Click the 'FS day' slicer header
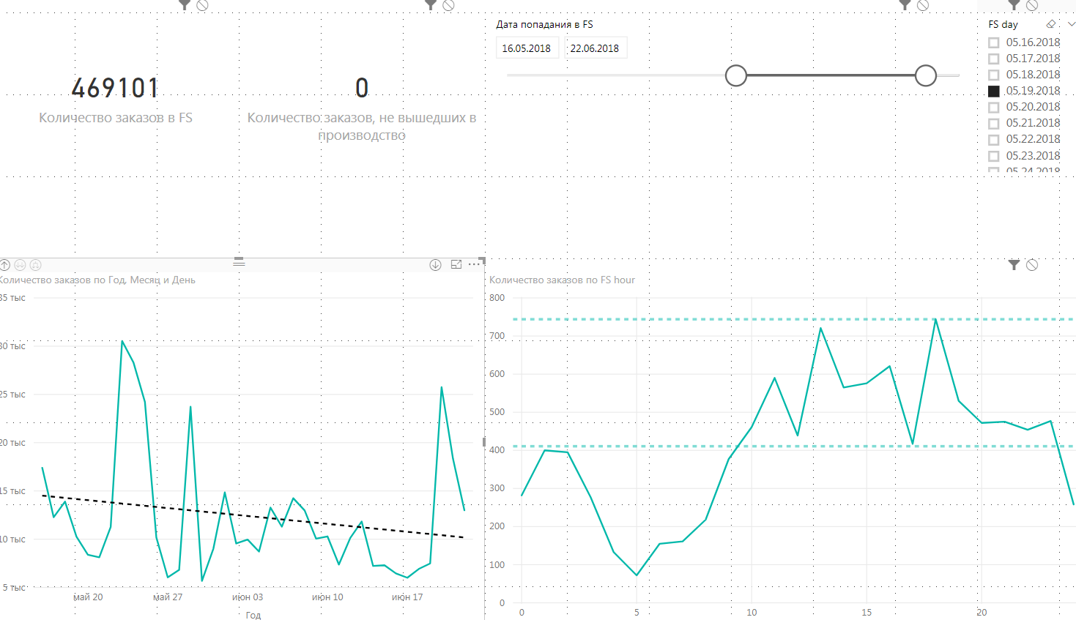The image size is (1076, 620). tap(1003, 24)
